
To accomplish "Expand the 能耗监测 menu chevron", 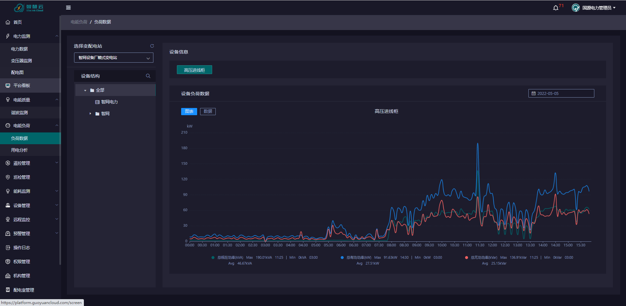I will click(x=57, y=191).
